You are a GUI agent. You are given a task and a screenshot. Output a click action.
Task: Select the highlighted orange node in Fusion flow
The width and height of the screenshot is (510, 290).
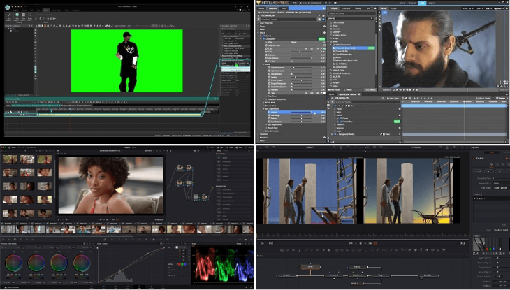310,266
